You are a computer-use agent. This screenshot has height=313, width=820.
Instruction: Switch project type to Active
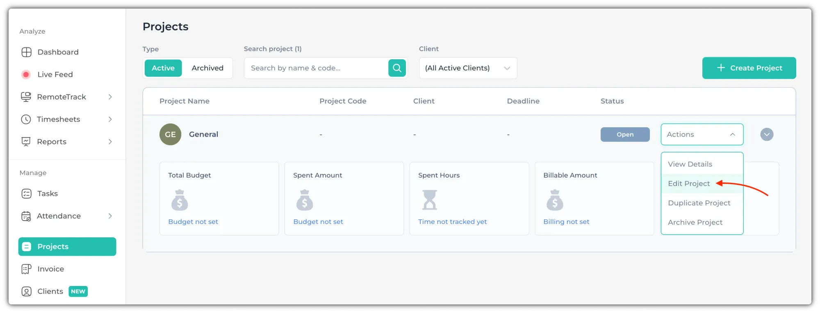pyautogui.click(x=163, y=68)
